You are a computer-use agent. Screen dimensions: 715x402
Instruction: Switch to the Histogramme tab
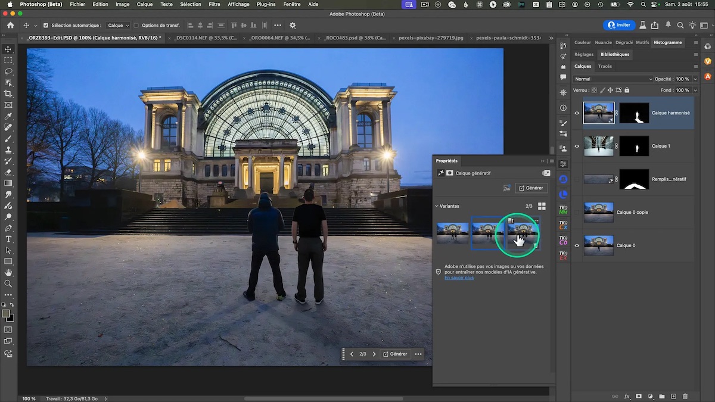667,42
